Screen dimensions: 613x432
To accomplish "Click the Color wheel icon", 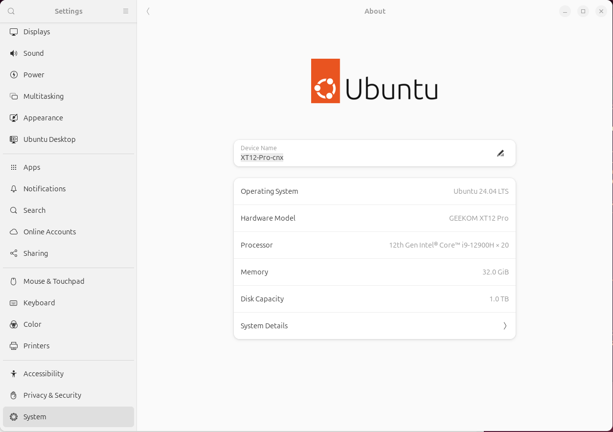I will [14, 324].
